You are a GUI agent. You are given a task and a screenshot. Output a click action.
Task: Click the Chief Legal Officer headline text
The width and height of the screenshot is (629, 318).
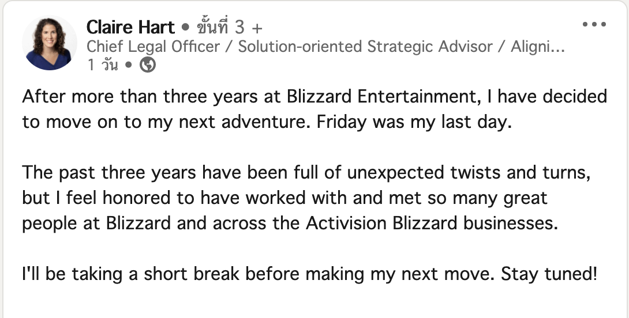[153, 47]
